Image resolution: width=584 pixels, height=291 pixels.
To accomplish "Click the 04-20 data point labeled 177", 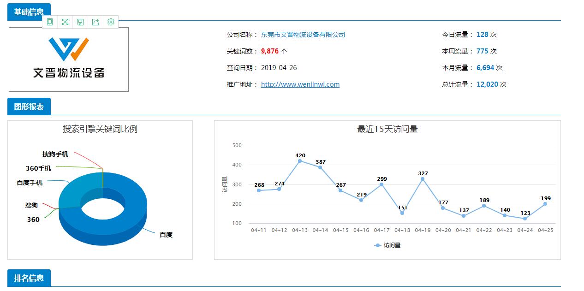I will tap(443, 208).
